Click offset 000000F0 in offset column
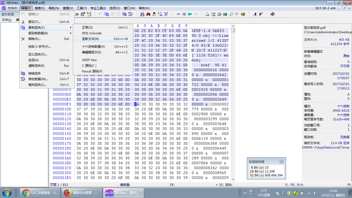This screenshot has height=198, width=352. click(62, 104)
